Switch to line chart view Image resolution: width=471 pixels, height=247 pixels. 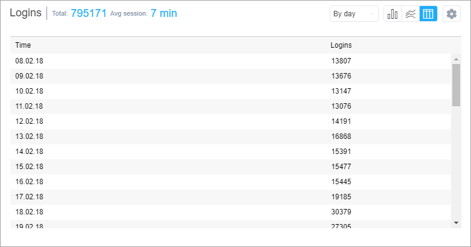[x=411, y=14]
